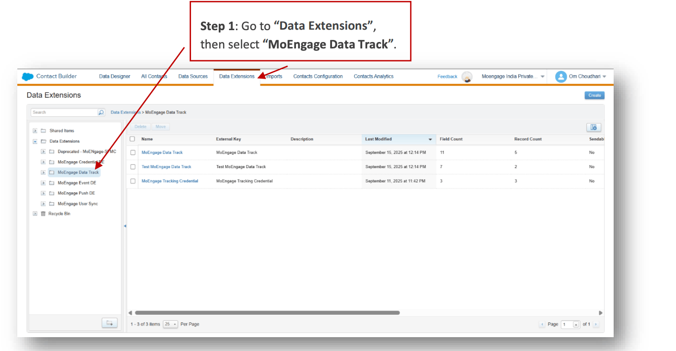Image resolution: width=676 pixels, height=351 pixels.
Task: Open the Om Choudhari user menu arrow
Action: click(604, 77)
